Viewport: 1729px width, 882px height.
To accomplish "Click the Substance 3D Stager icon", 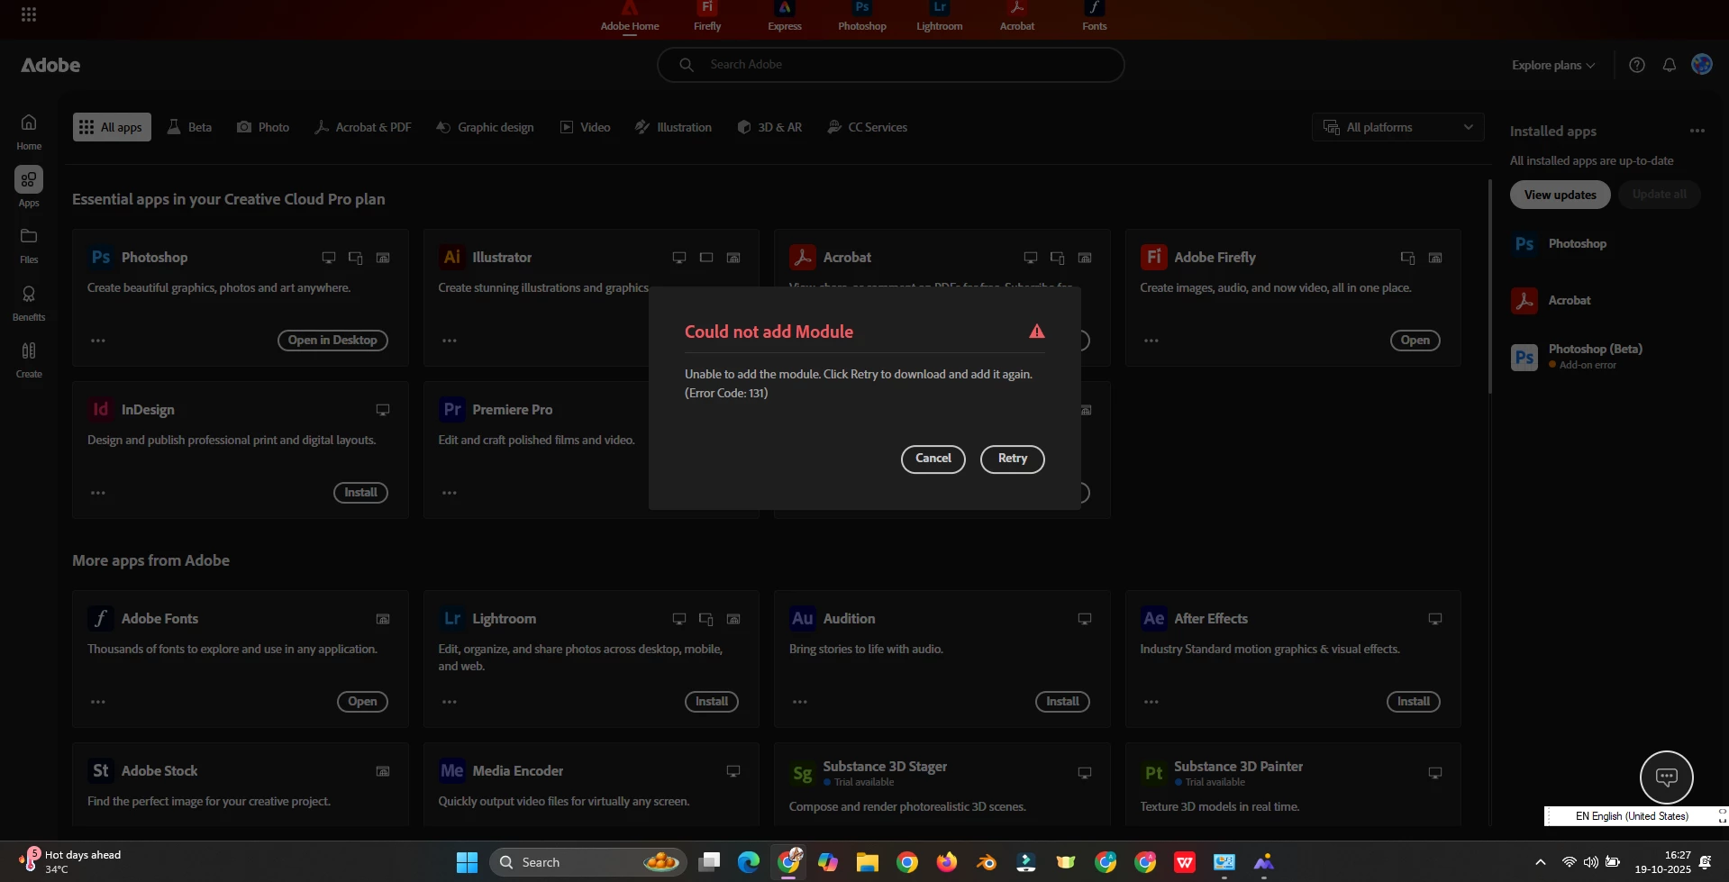I will pos(802,773).
